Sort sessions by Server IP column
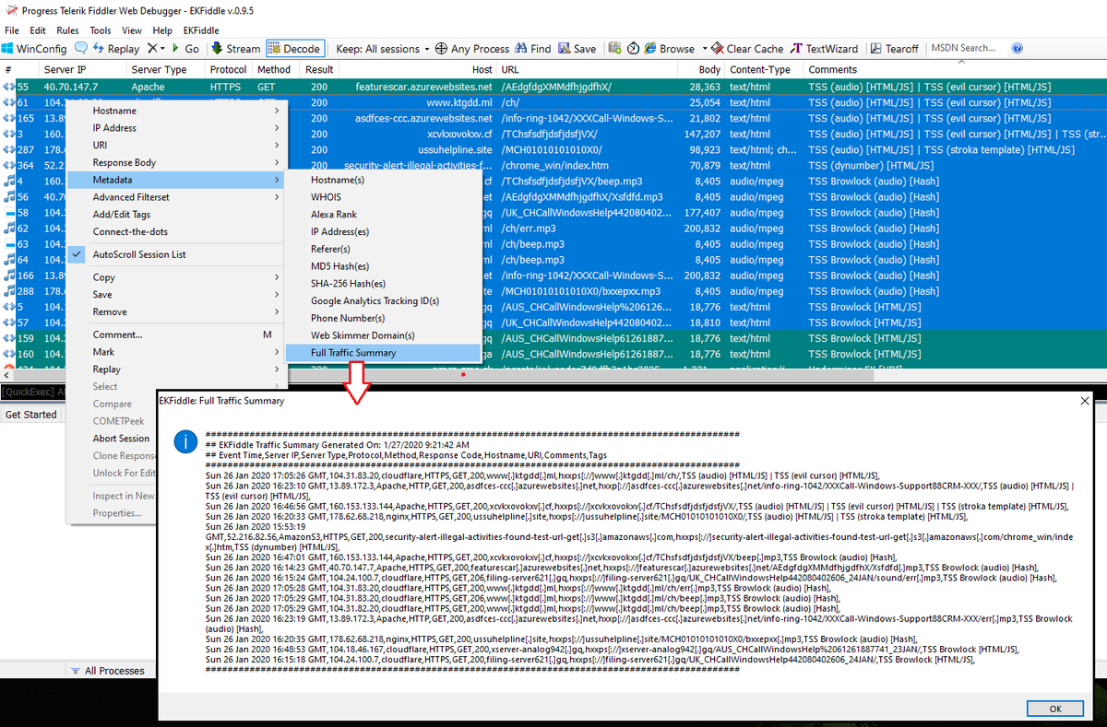This screenshot has height=727, width=1107. coord(81,70)
